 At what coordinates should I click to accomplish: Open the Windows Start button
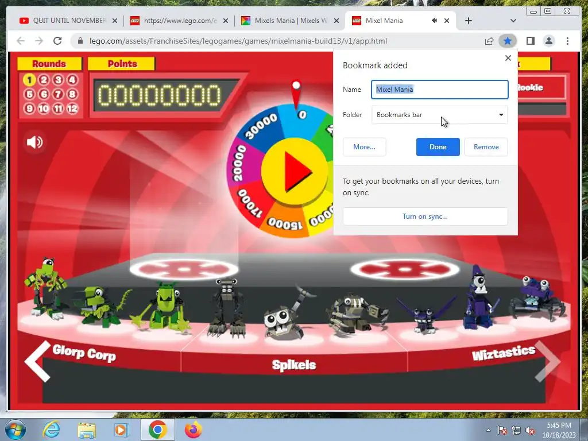(x=15, y=430)
